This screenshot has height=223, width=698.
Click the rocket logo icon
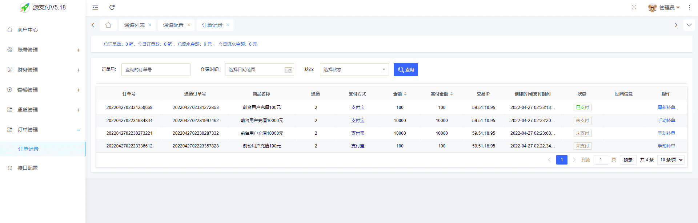click(x=25, y=7)
